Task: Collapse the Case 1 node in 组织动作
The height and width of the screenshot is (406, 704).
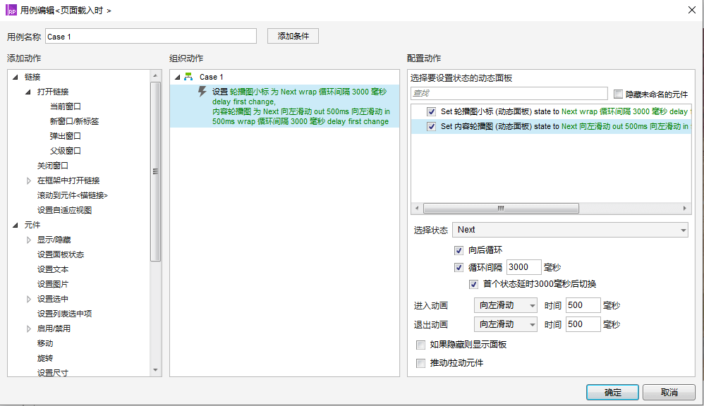Action: [177, 77]
